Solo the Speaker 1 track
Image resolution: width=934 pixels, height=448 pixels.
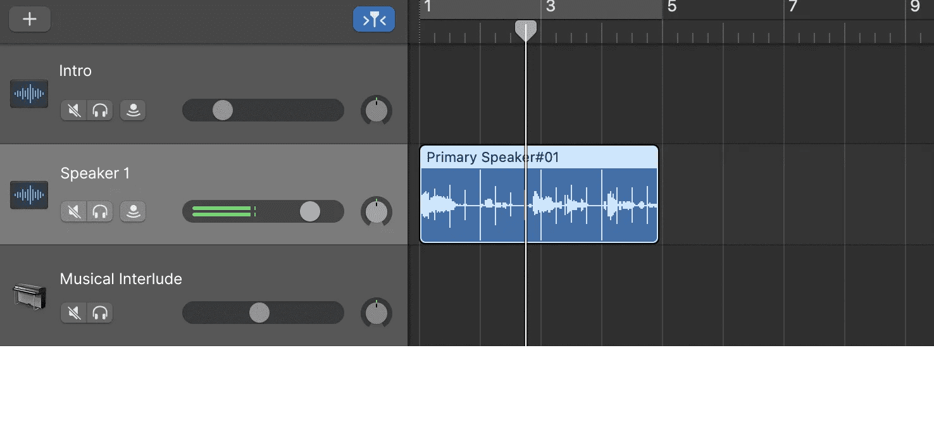[100, 211]
